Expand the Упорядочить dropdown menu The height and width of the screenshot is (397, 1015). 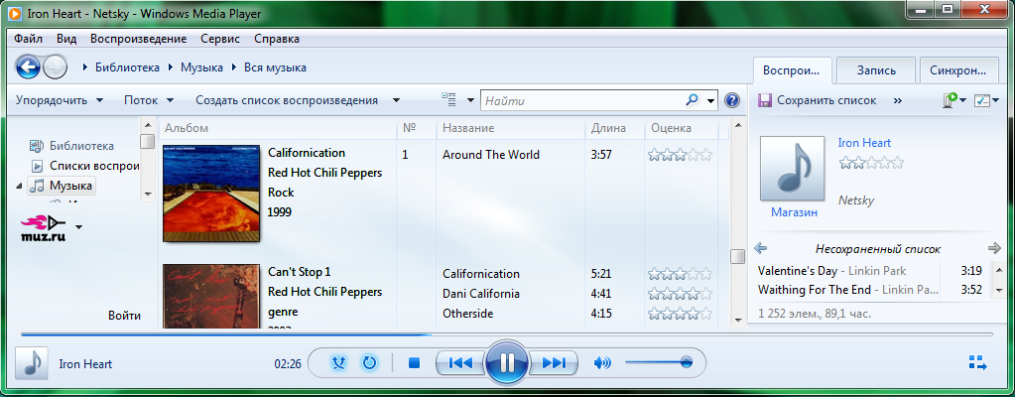point(59,100)
